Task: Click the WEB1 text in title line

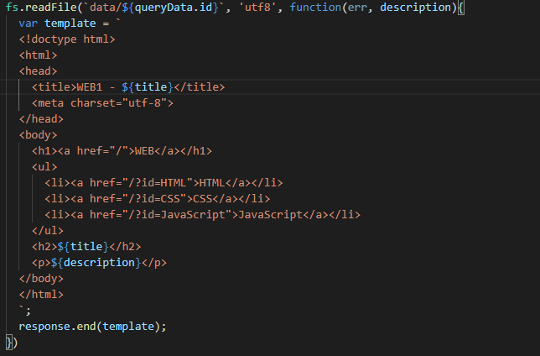Action: coord(90,87)
